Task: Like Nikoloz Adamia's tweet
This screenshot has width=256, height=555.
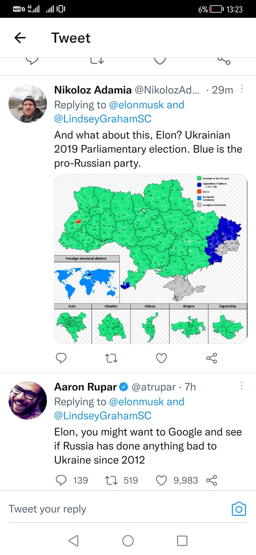Action: pyautogui.click(x=161, y=358)
